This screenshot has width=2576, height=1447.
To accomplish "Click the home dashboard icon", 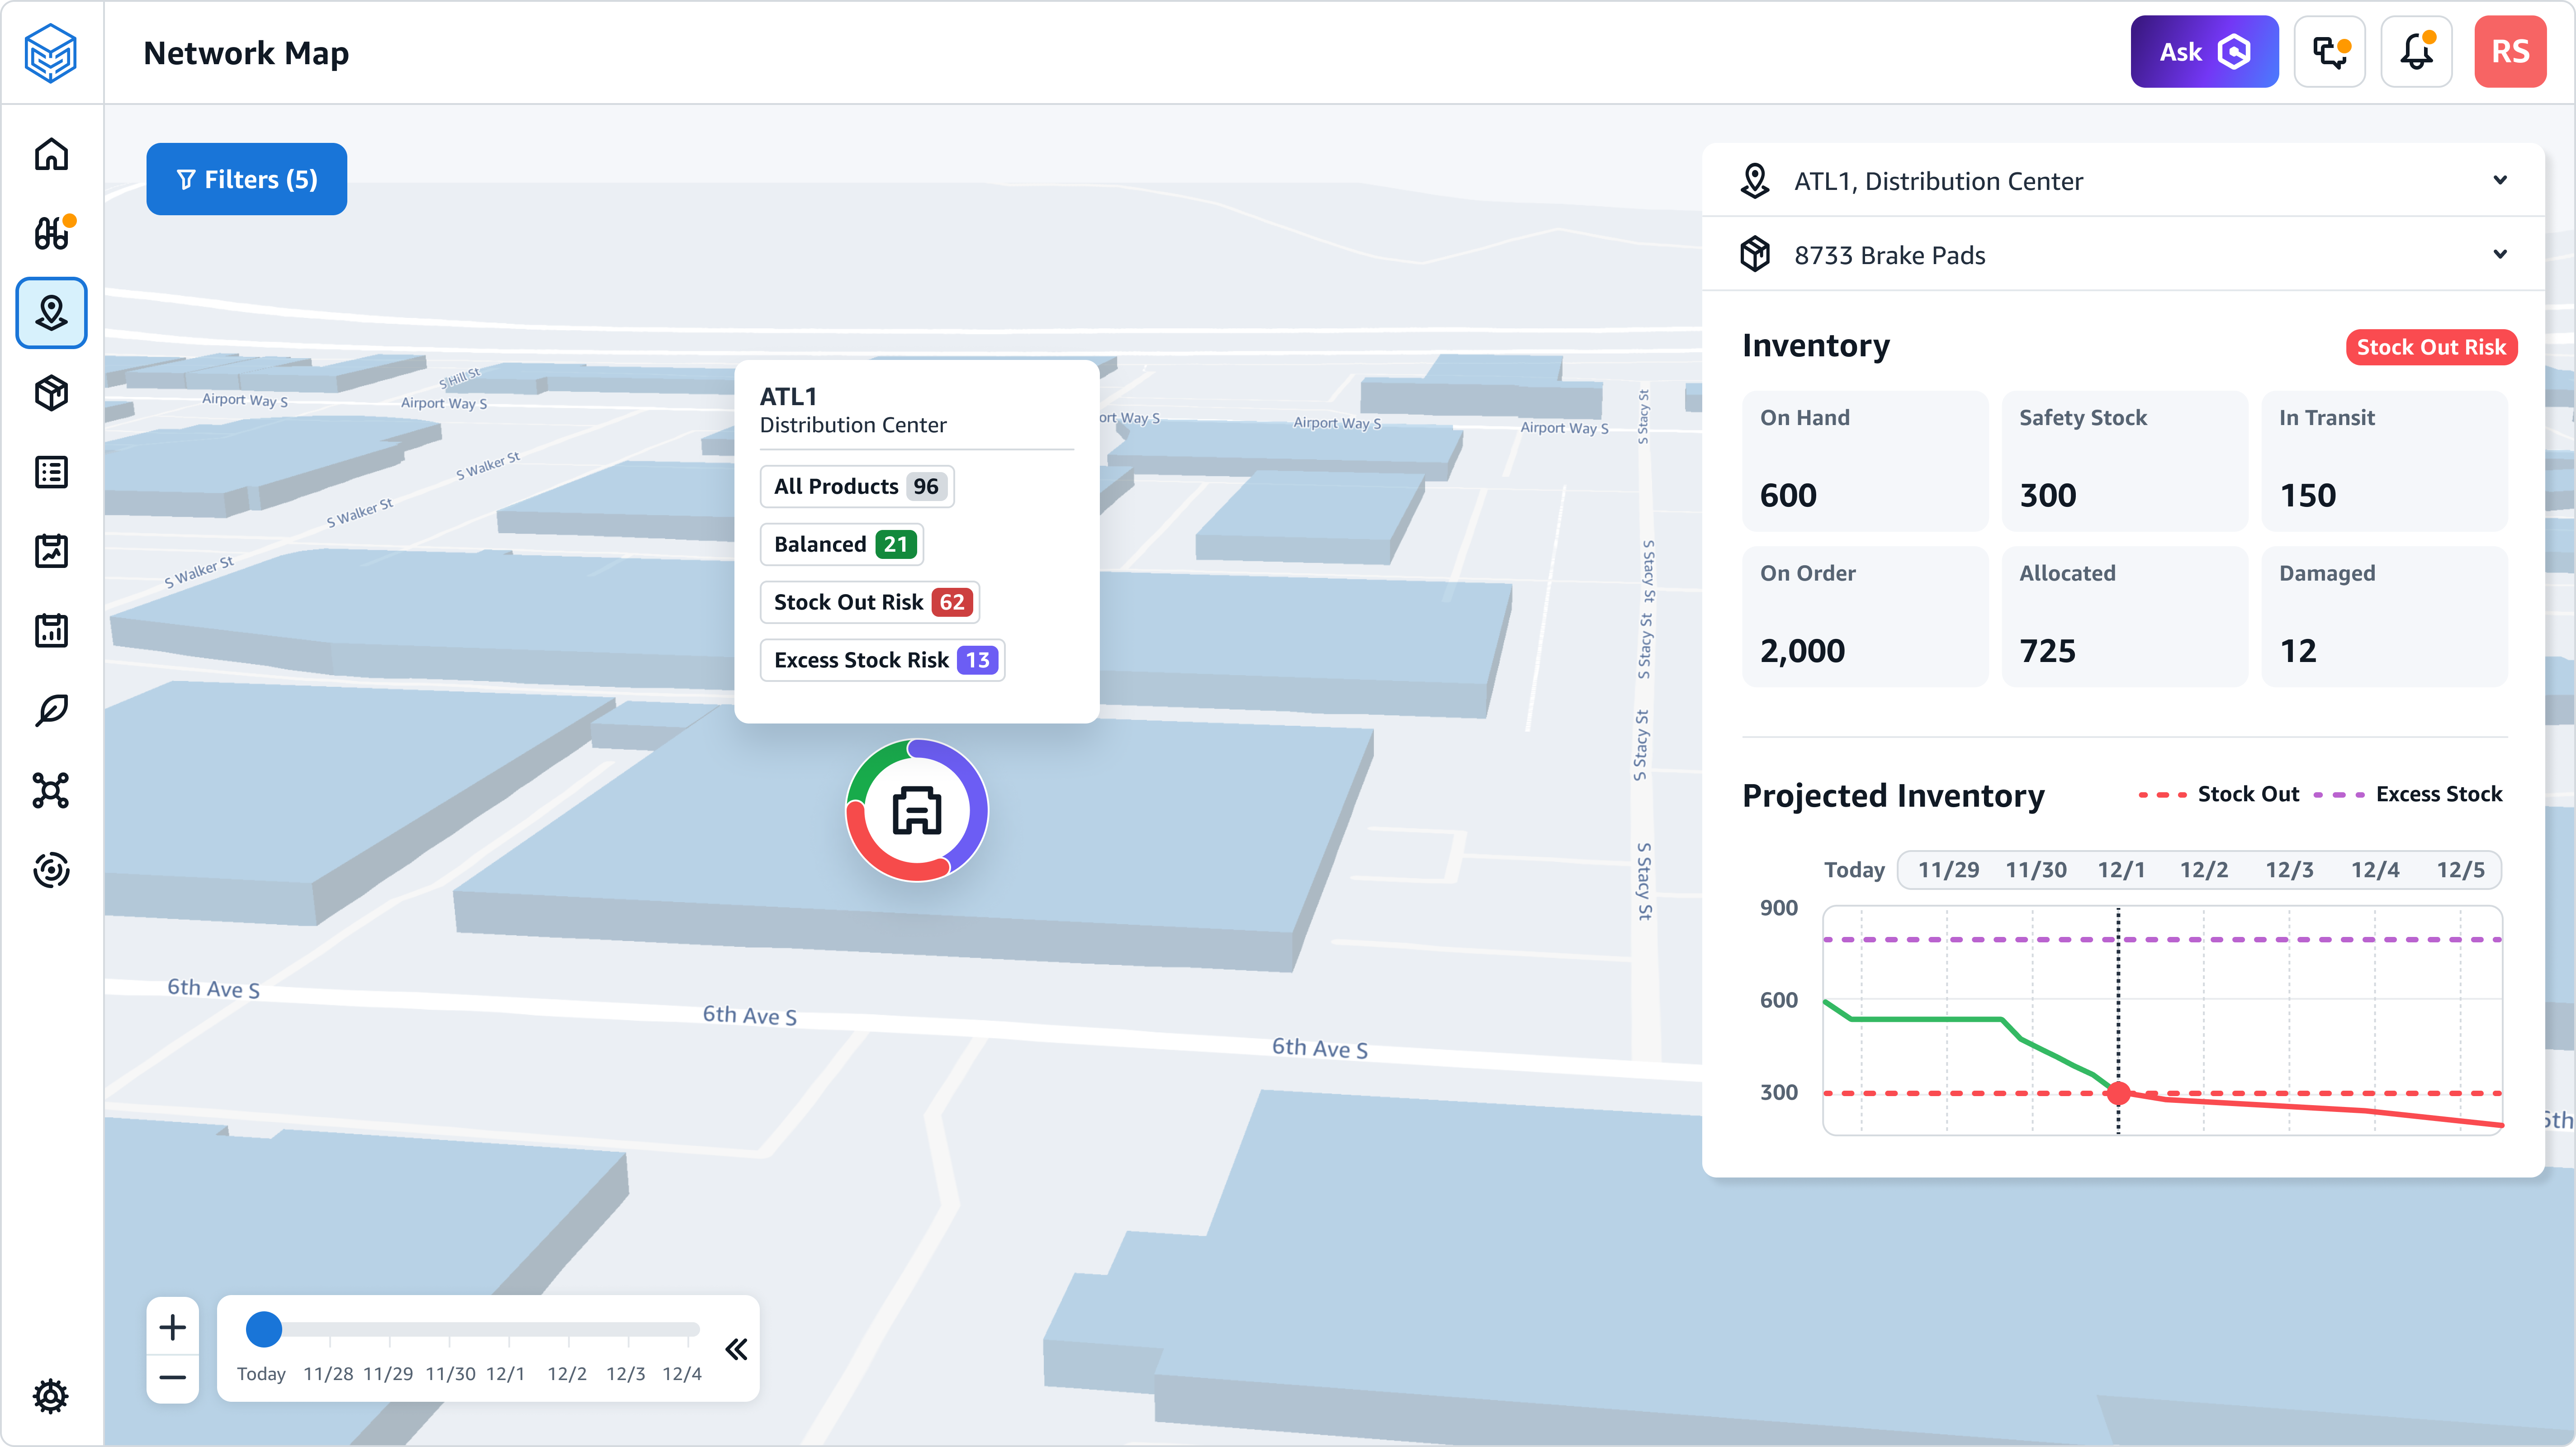I will point(51,154).
